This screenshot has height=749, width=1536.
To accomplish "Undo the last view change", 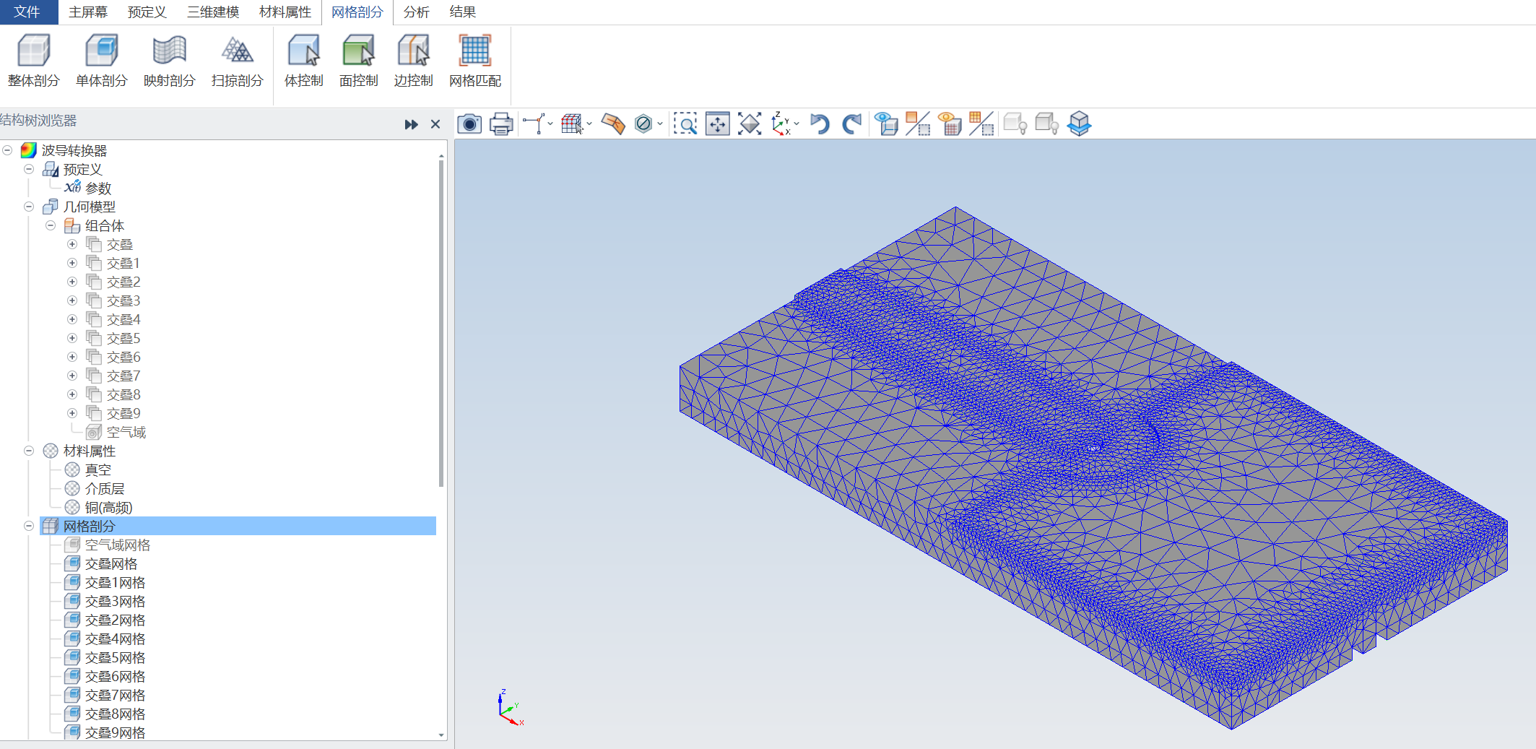I will [820, 124].
